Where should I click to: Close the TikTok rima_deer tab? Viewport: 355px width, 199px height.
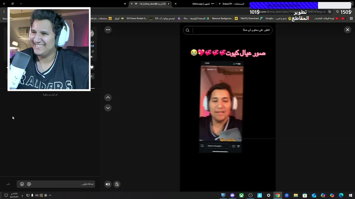pos(131,4)
